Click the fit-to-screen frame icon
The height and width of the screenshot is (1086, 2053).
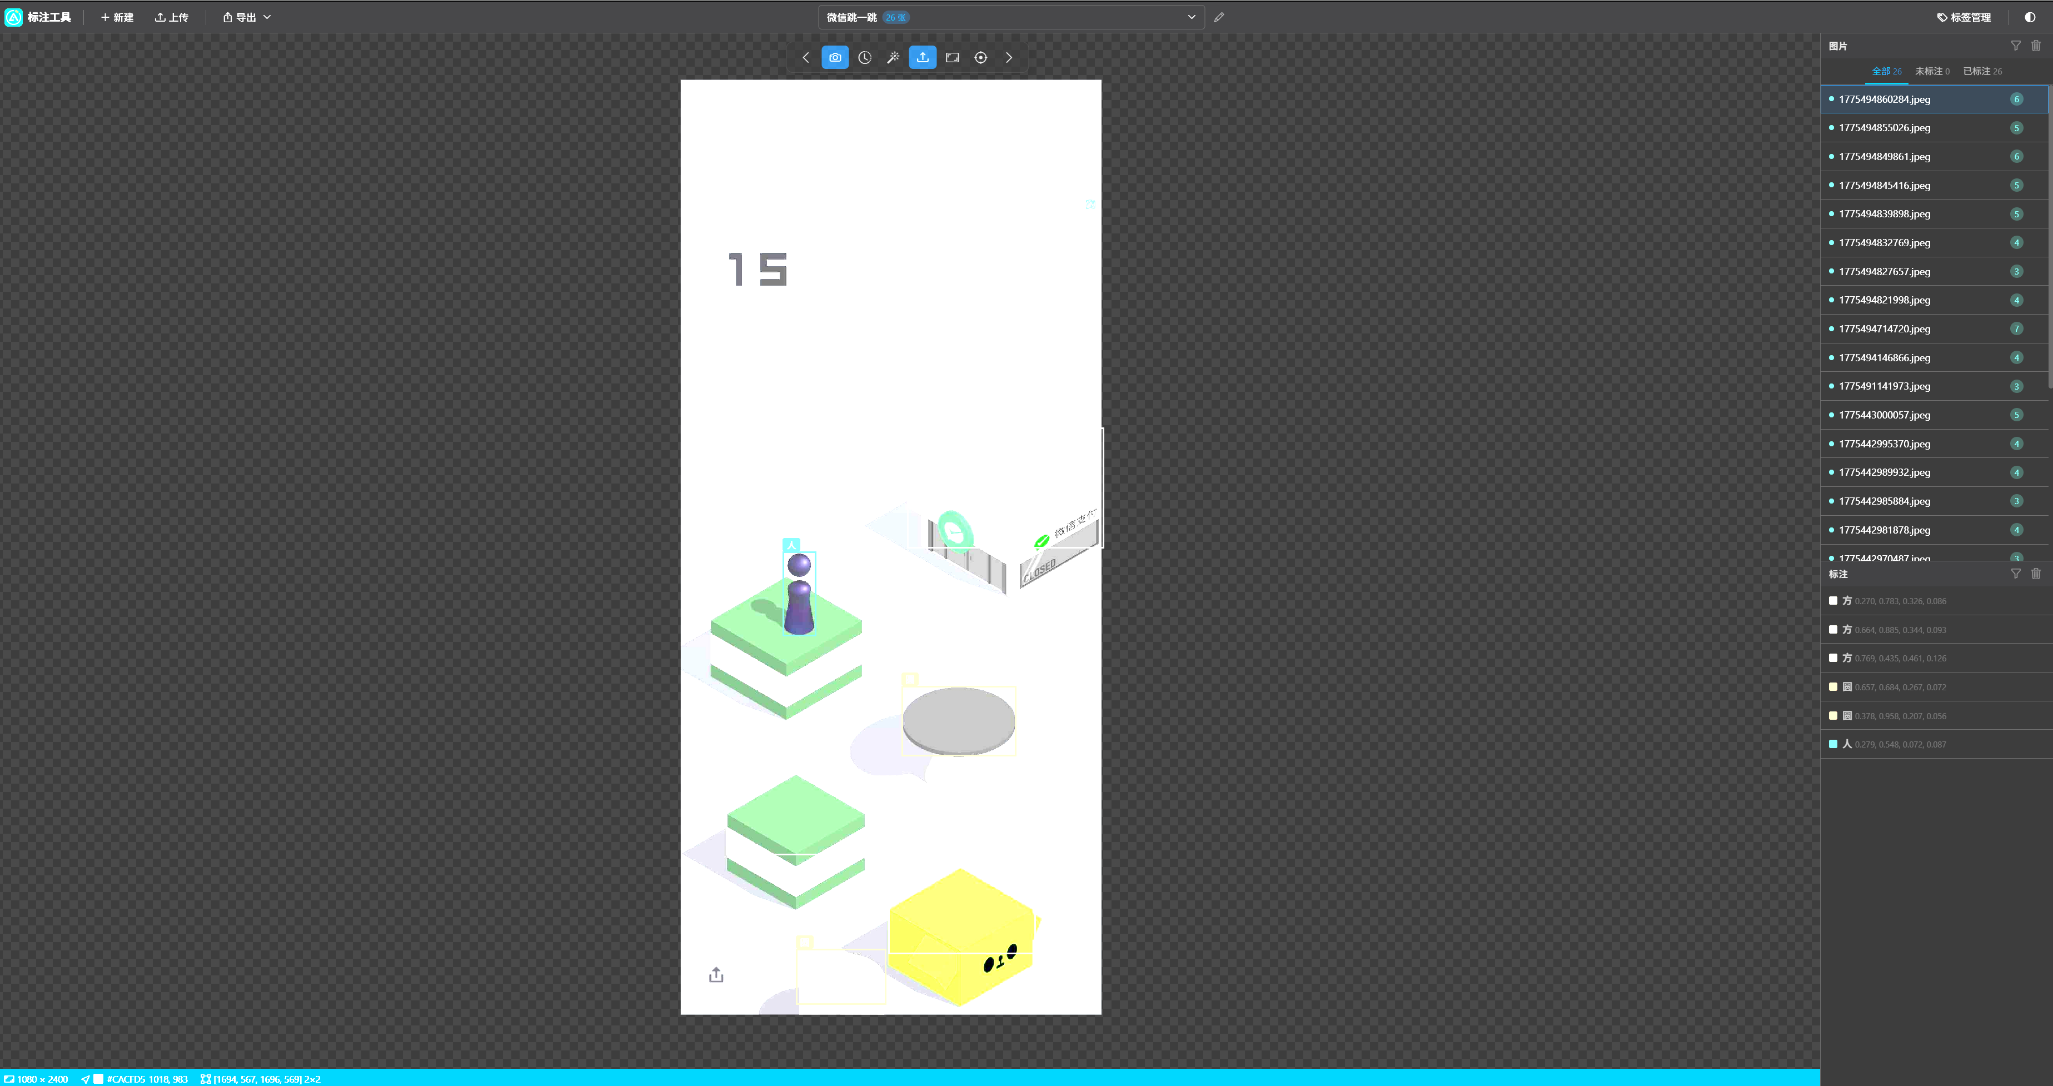[x=951, y=57]
